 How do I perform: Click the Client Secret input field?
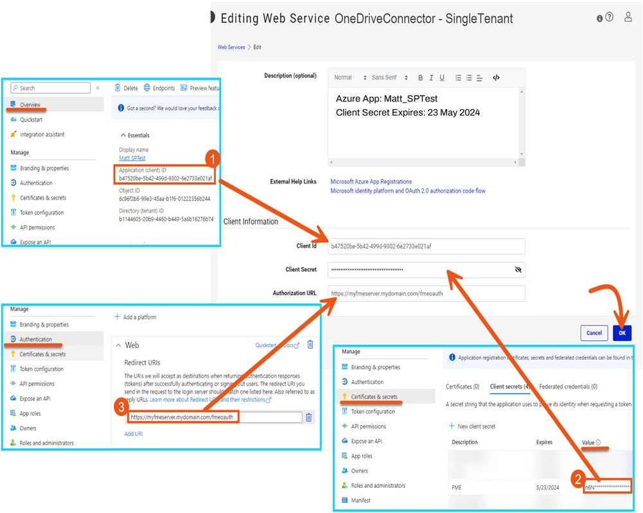point(427,270)
